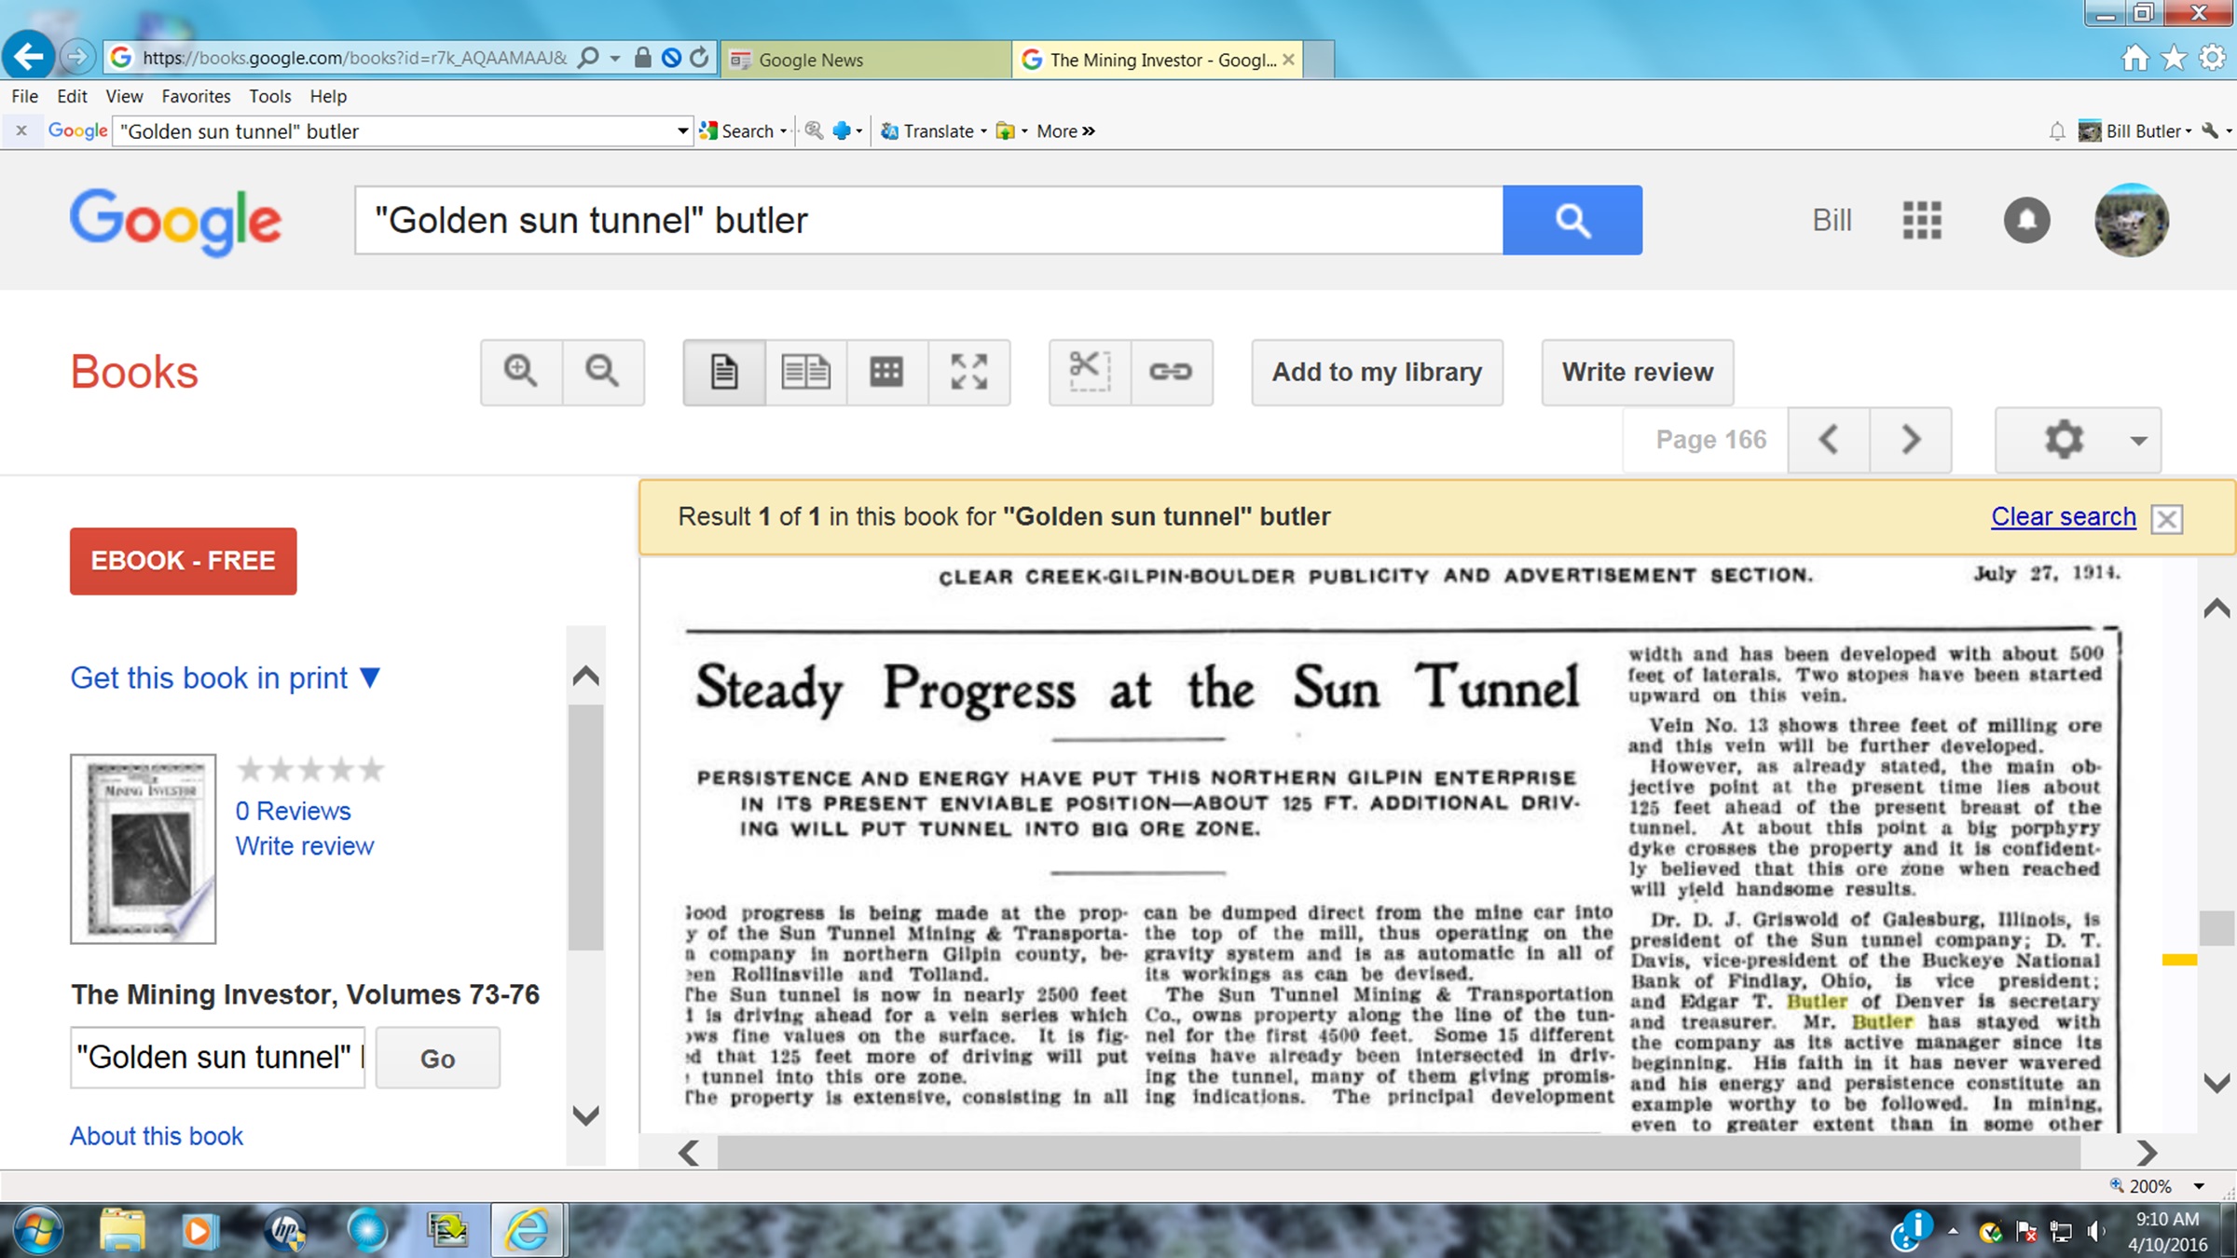
Task: Switch to the Google News tab
Action: 867,60
